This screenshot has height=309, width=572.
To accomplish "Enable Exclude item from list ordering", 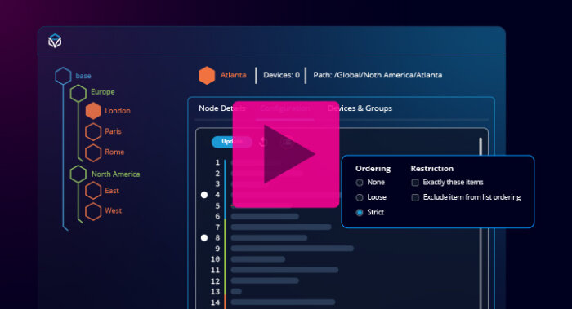I will pyautogui.click(x=415, y=197).
